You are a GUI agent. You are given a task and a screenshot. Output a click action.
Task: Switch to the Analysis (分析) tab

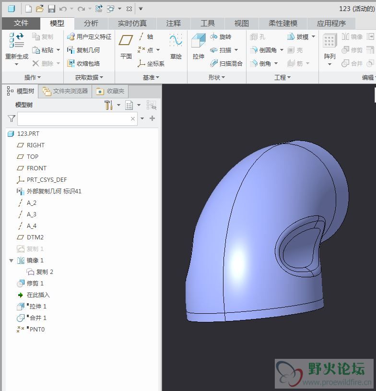[91, 23]
